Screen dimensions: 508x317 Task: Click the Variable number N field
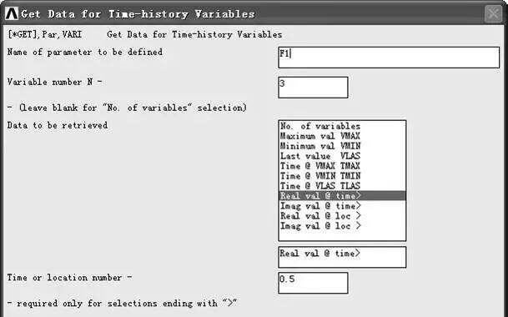click(x=314, y=88)
